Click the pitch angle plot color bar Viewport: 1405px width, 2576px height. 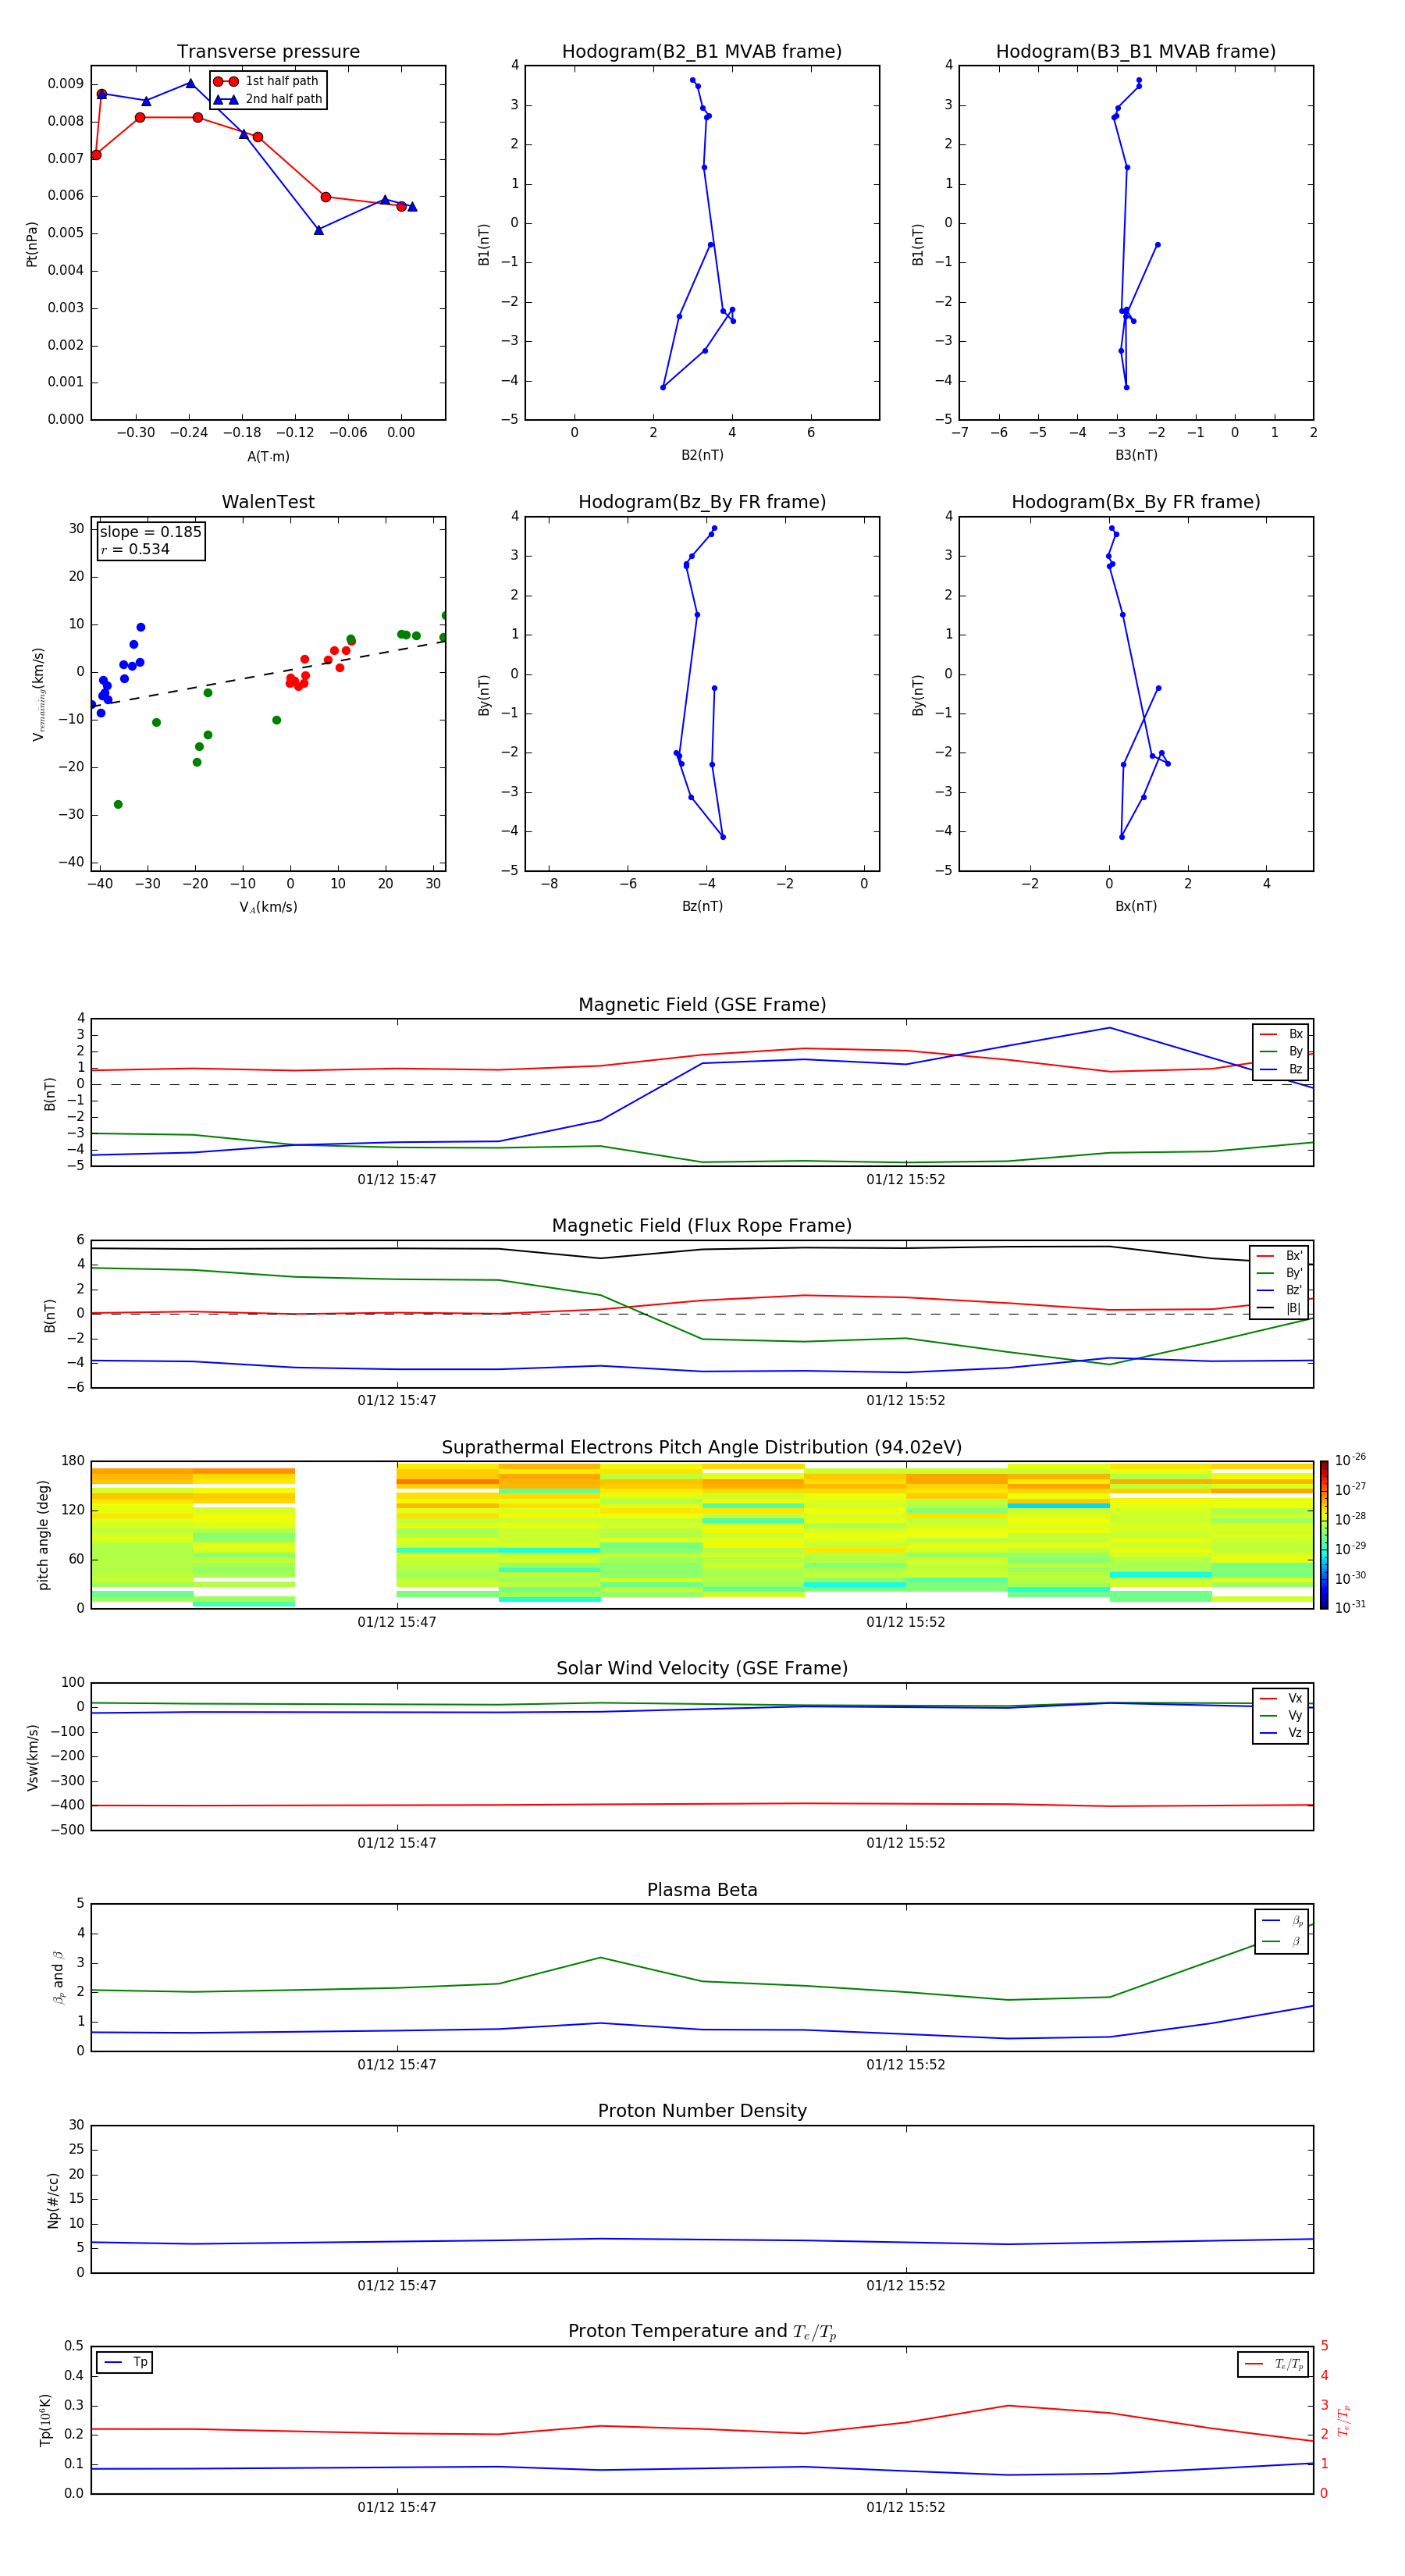[x=1324, y=1535]
